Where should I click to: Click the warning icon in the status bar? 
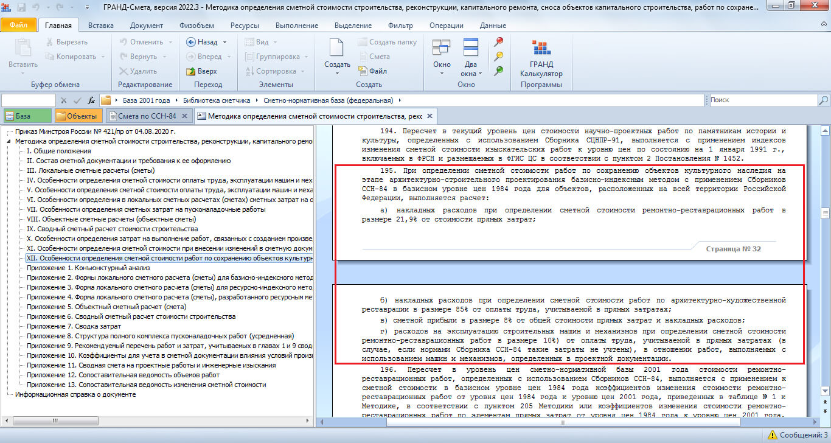(772, 435)
